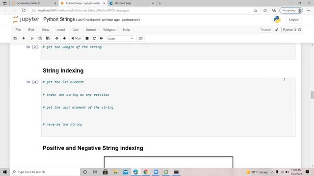The width and height of the screenshot is (314, 176).
Task: Click the taskbar search box
Action: click(x=45, y=172)
